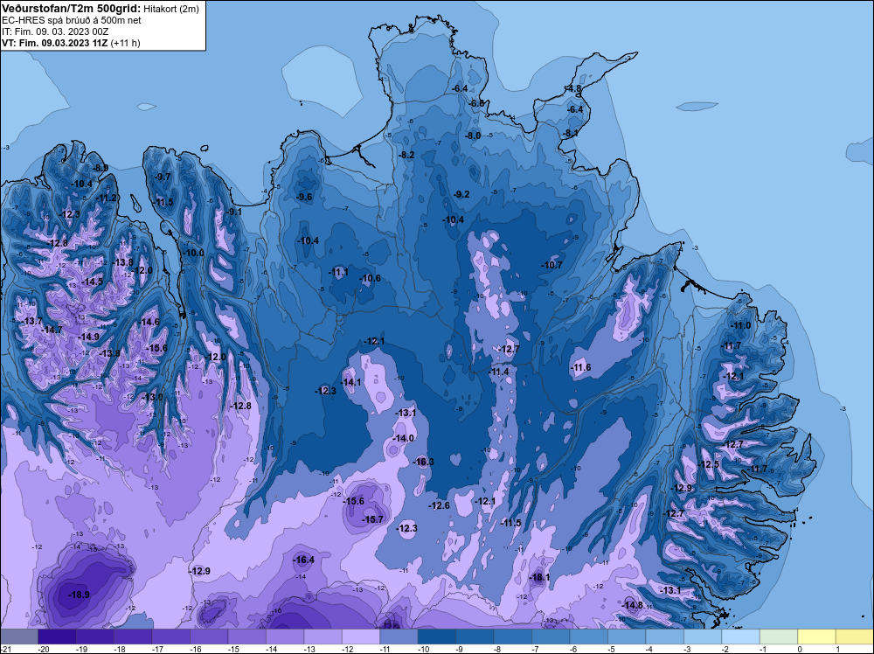Click the -8.1 temperature value
Image resolution: width=874 pixels, height=654 pixels.
(x=570, y=133)
